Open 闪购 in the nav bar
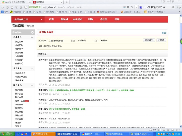The width and height of the screenshot is (182, 136). (x=117, y=19)
